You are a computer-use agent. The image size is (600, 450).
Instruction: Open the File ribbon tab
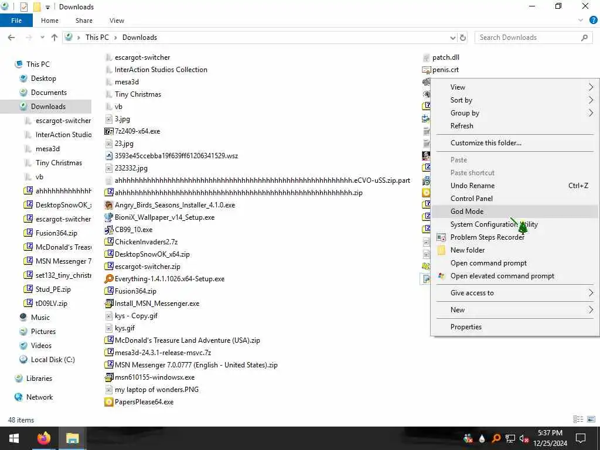[x=16, y=21]
